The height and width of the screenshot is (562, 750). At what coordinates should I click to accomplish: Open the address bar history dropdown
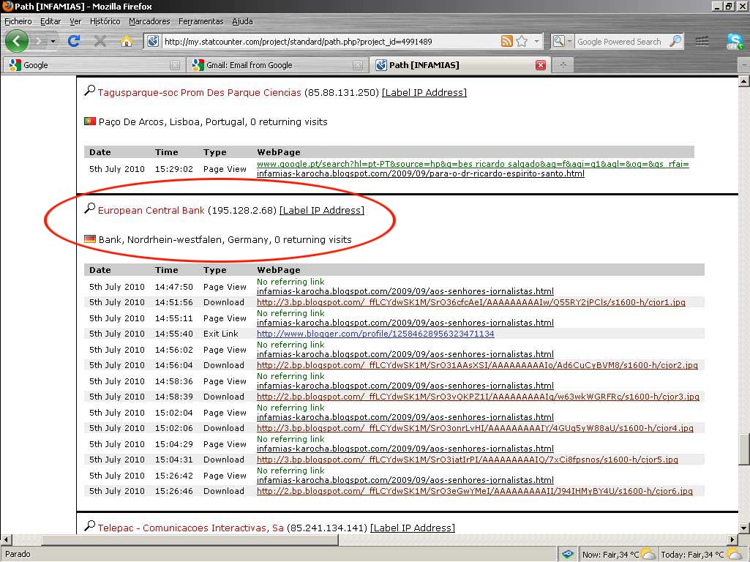pyautogui.click(x=536, y=41)
